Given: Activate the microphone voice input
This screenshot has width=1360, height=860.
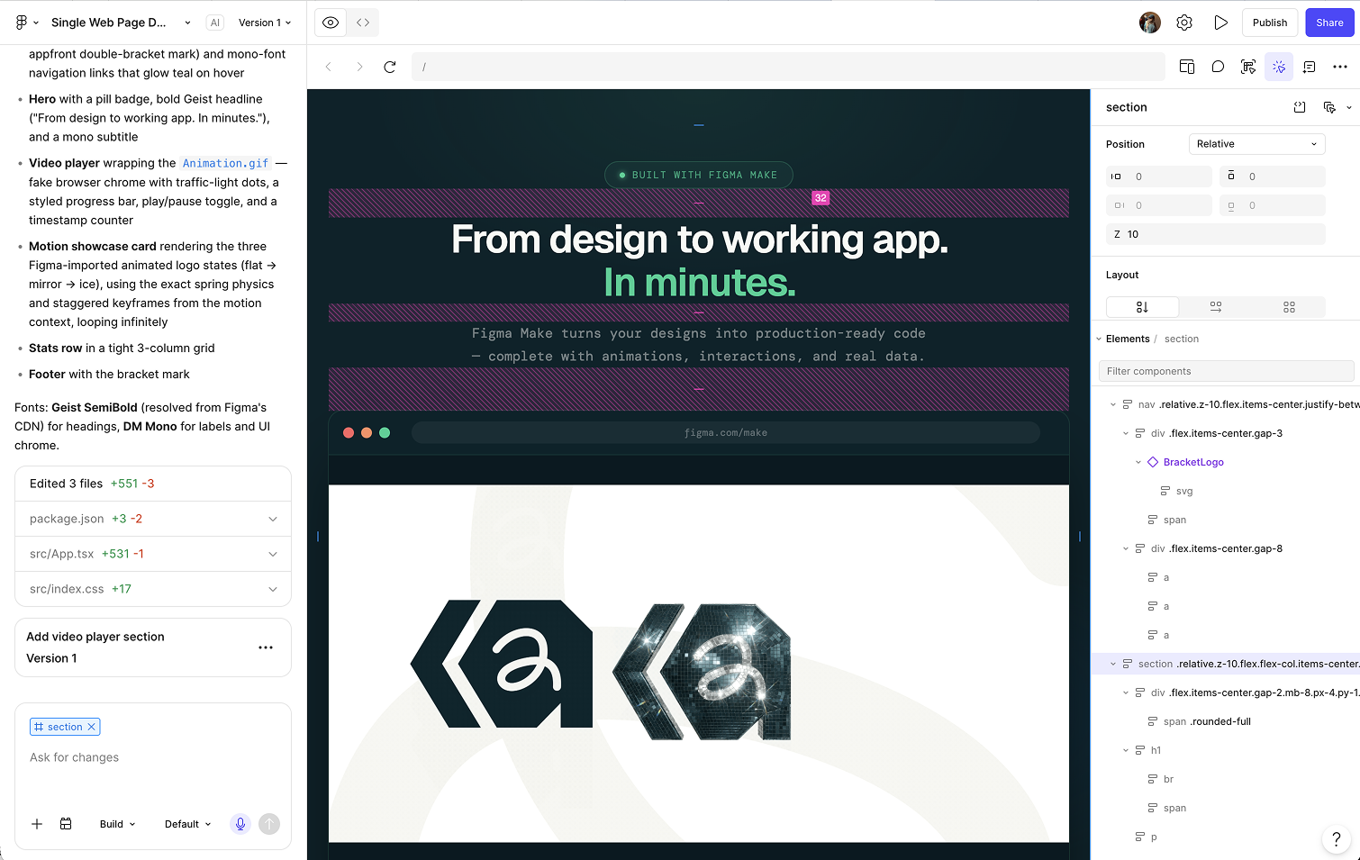Looking at the screenshot, I should pyautogui.click(x=240, y=824).
